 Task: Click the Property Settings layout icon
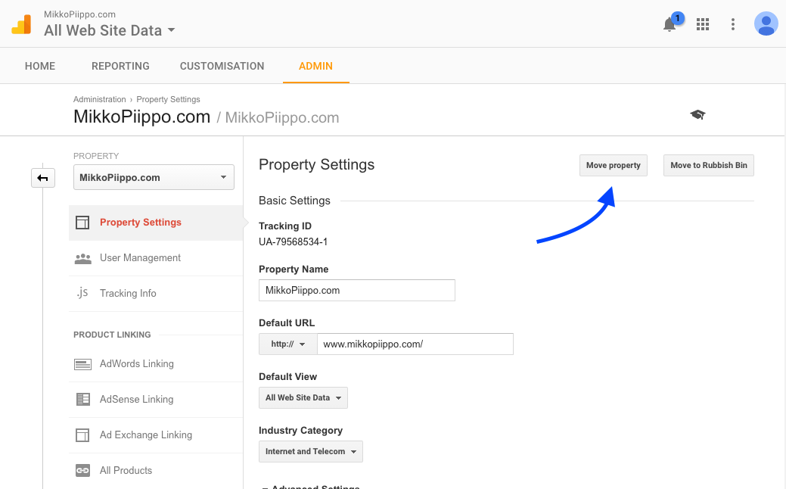tap(82, 223)
